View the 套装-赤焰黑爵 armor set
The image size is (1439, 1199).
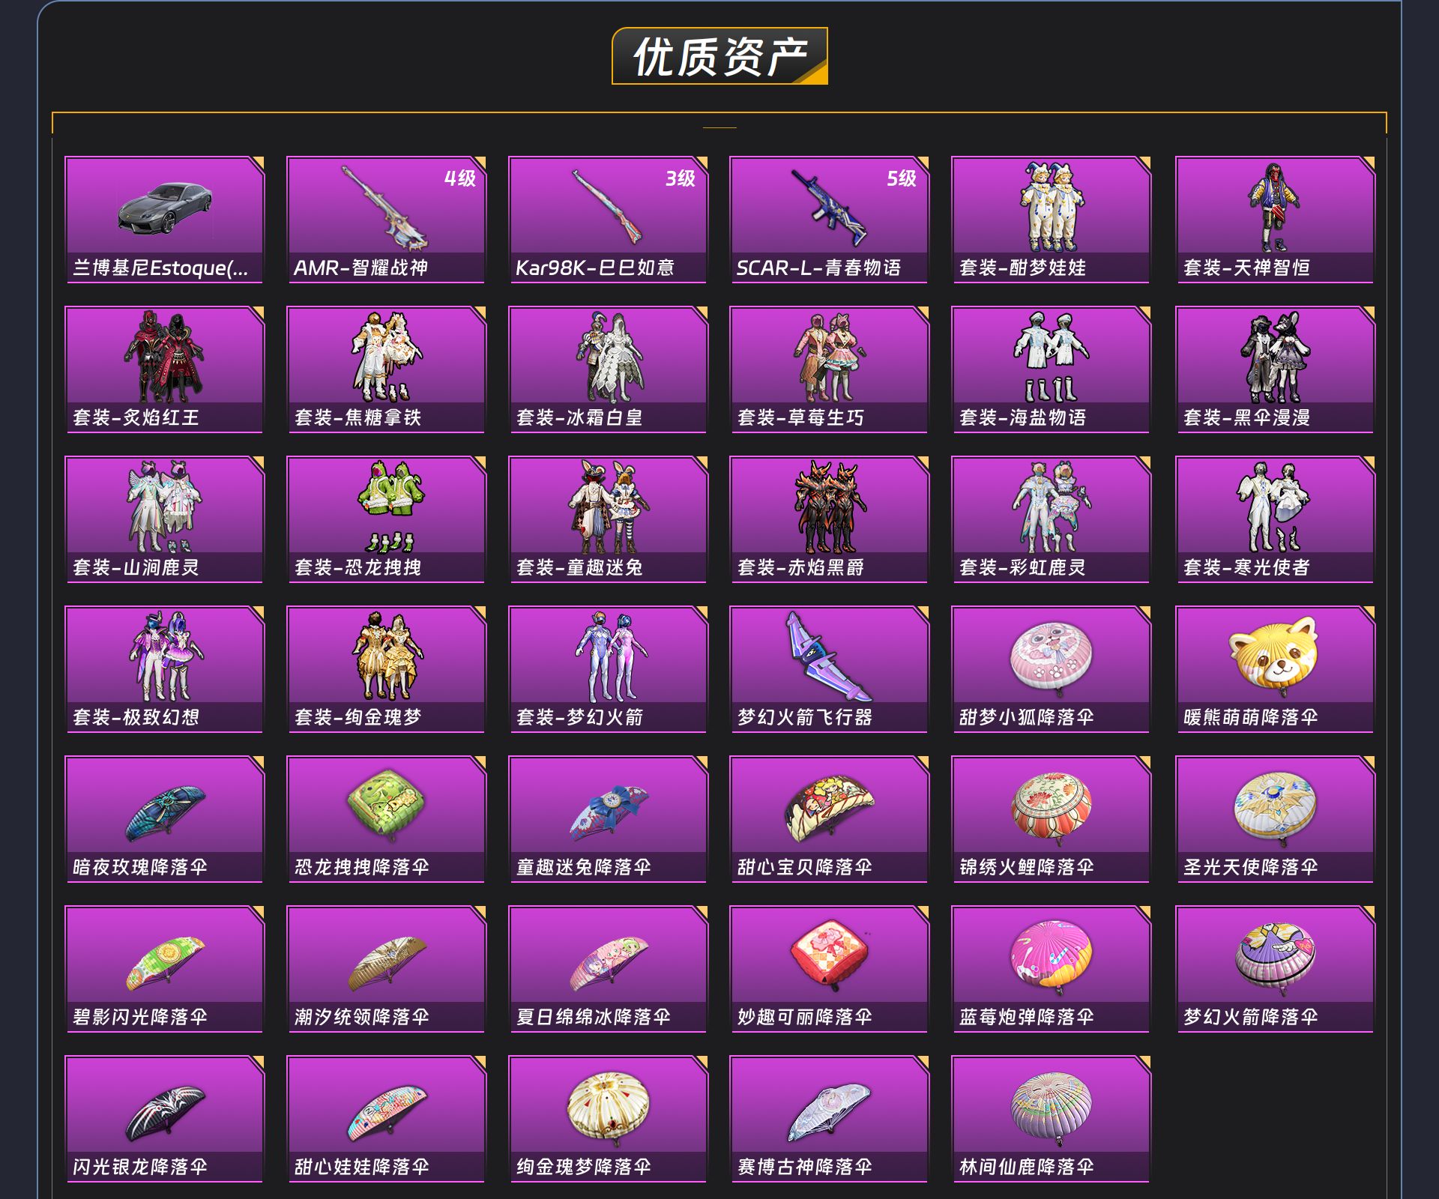(x=829, y=519)
